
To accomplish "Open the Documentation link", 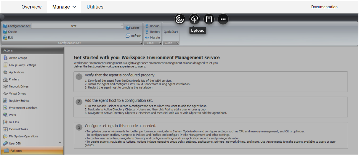I will [324, 7].
